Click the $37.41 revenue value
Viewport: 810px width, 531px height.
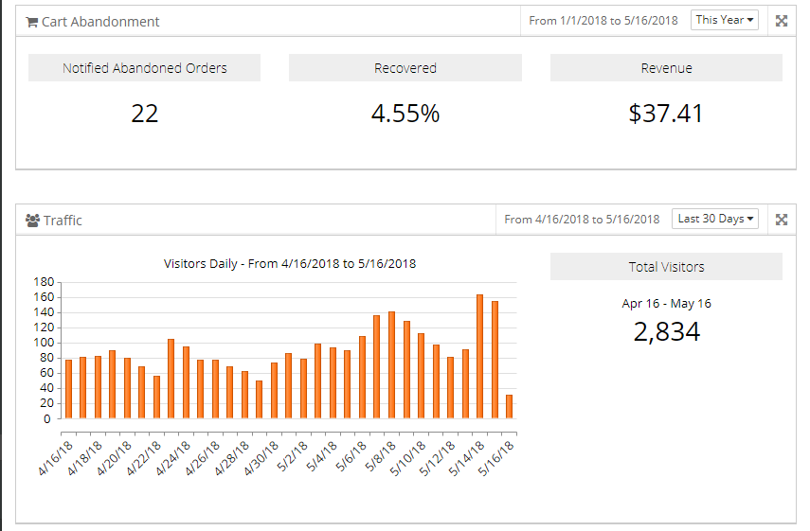[666, 114]
